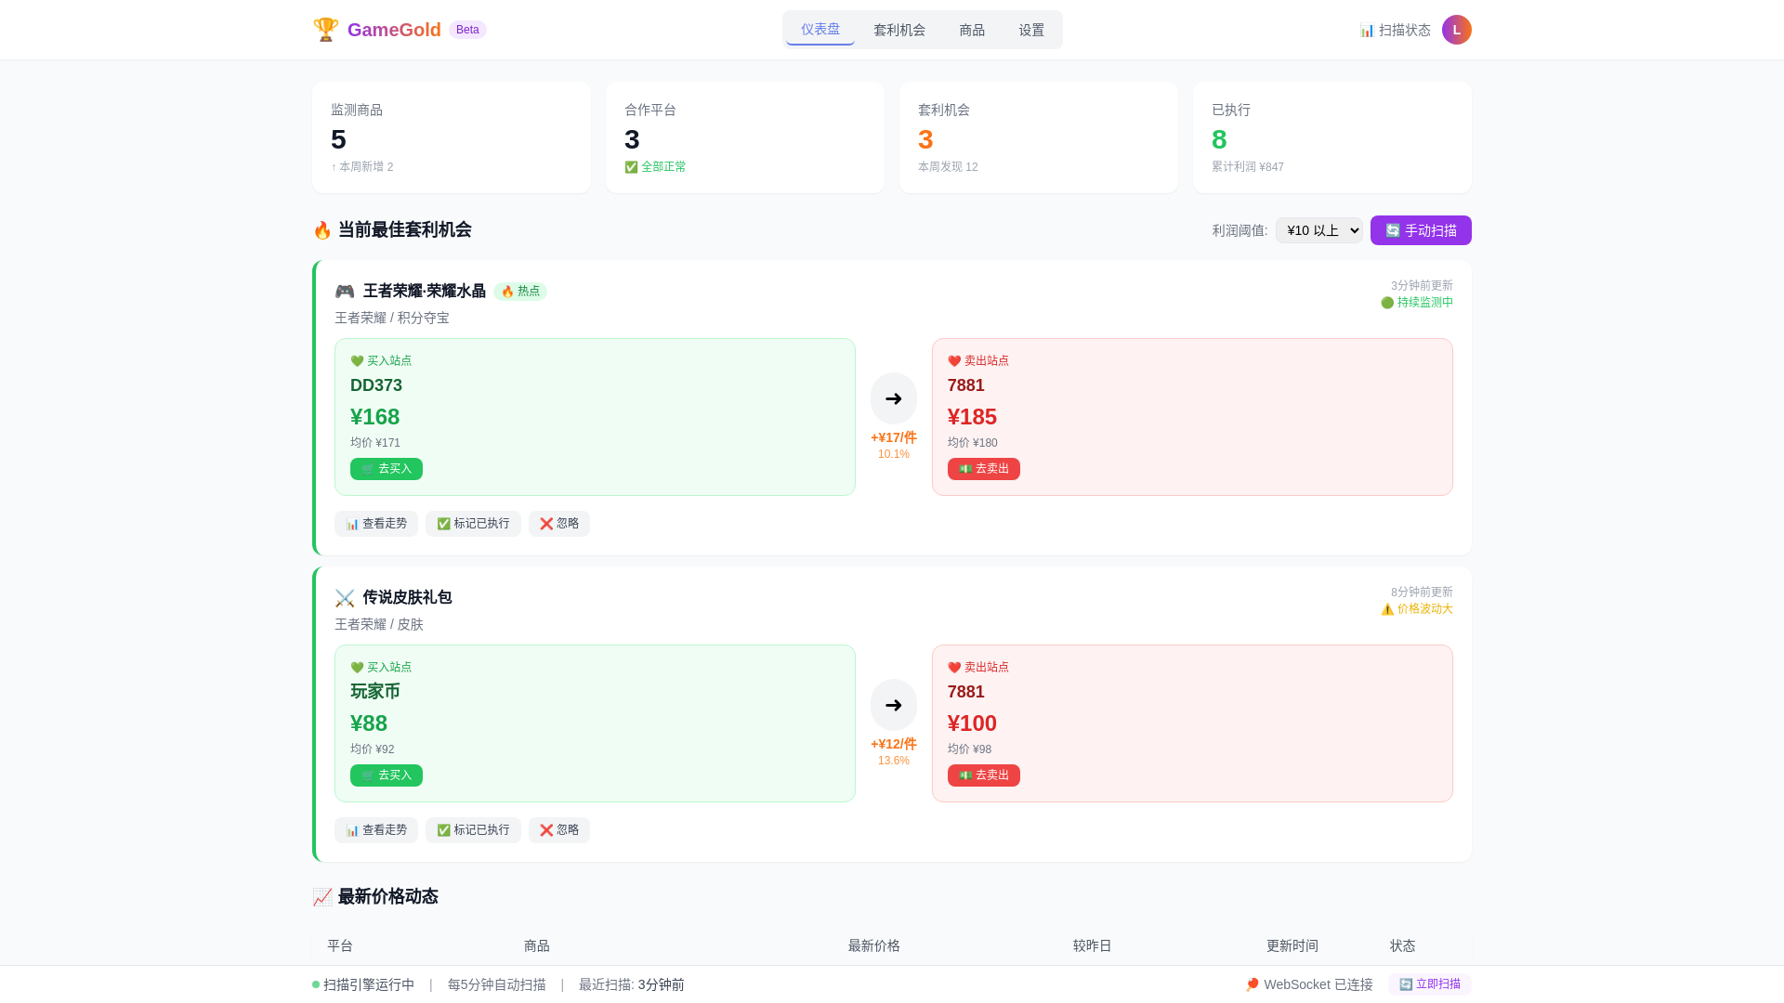Click the 套利机会 stat card

[1038, 137]
